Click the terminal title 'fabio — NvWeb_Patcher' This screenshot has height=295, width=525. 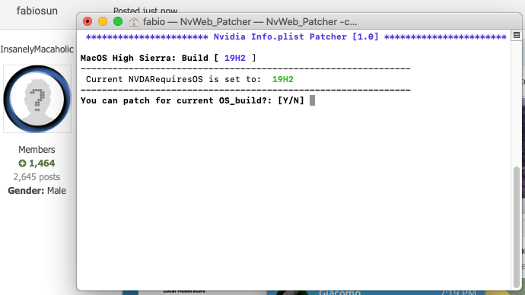click(250, 22)
